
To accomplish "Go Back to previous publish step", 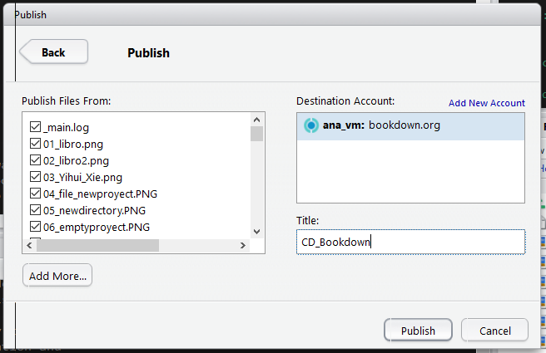I will pos(53,52).
